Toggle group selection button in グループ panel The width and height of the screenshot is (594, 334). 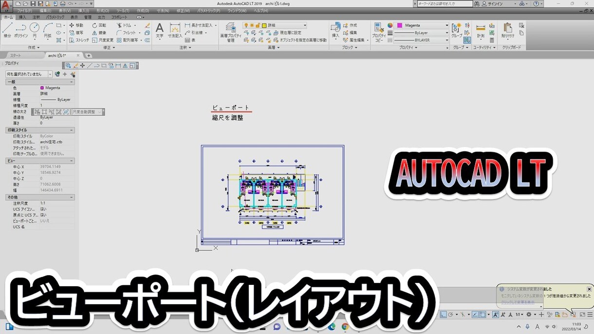point(467,40)
